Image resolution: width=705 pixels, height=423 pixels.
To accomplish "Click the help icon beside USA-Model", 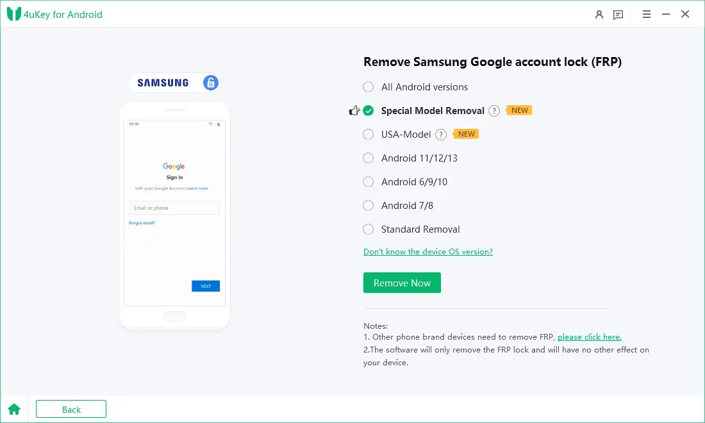I will click(x=441, y=135).
